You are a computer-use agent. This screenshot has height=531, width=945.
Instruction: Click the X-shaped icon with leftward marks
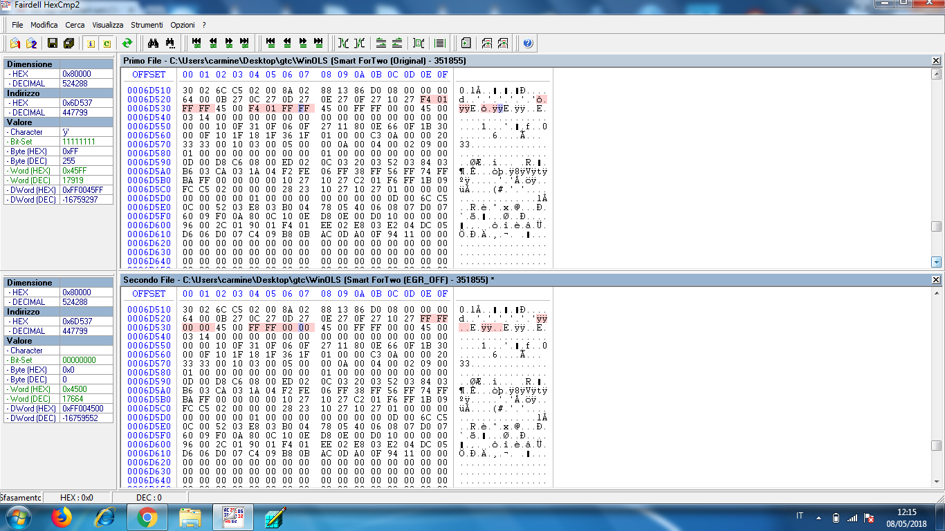pyautogui.click(x=343, y=43)
